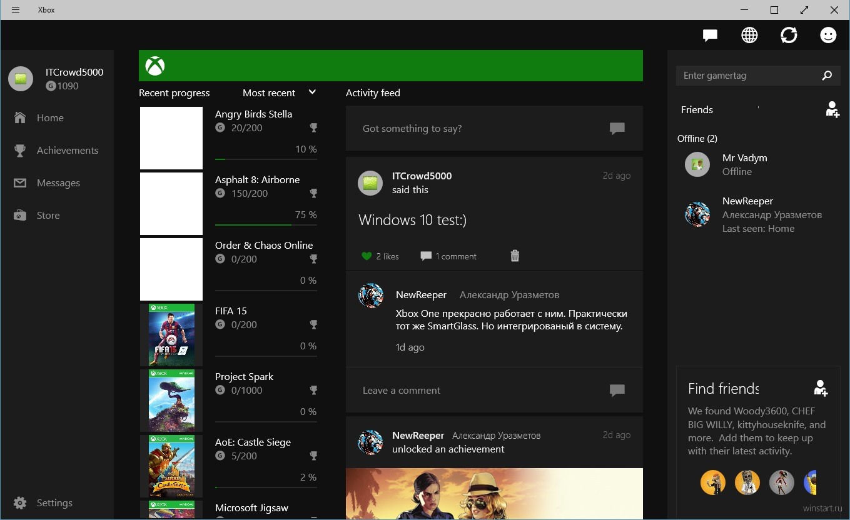
Task: Open the AoE: Castle Siege cover
Action: point(171,466)
